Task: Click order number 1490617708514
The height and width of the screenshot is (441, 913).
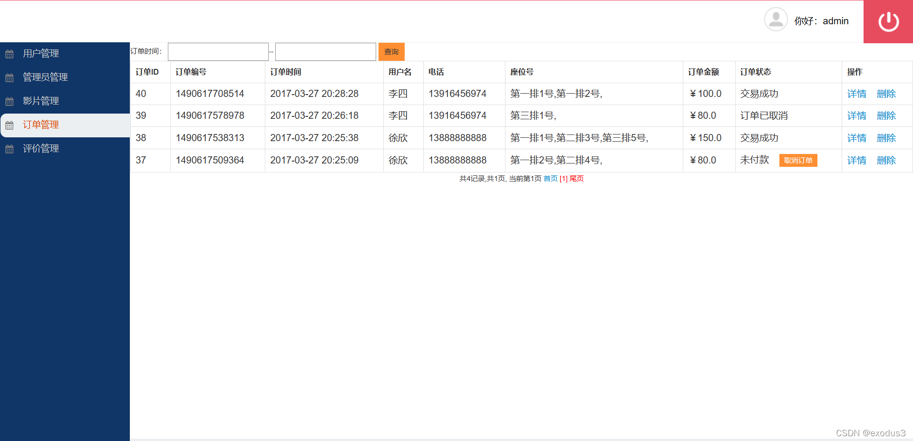Action: coord(210,94)
